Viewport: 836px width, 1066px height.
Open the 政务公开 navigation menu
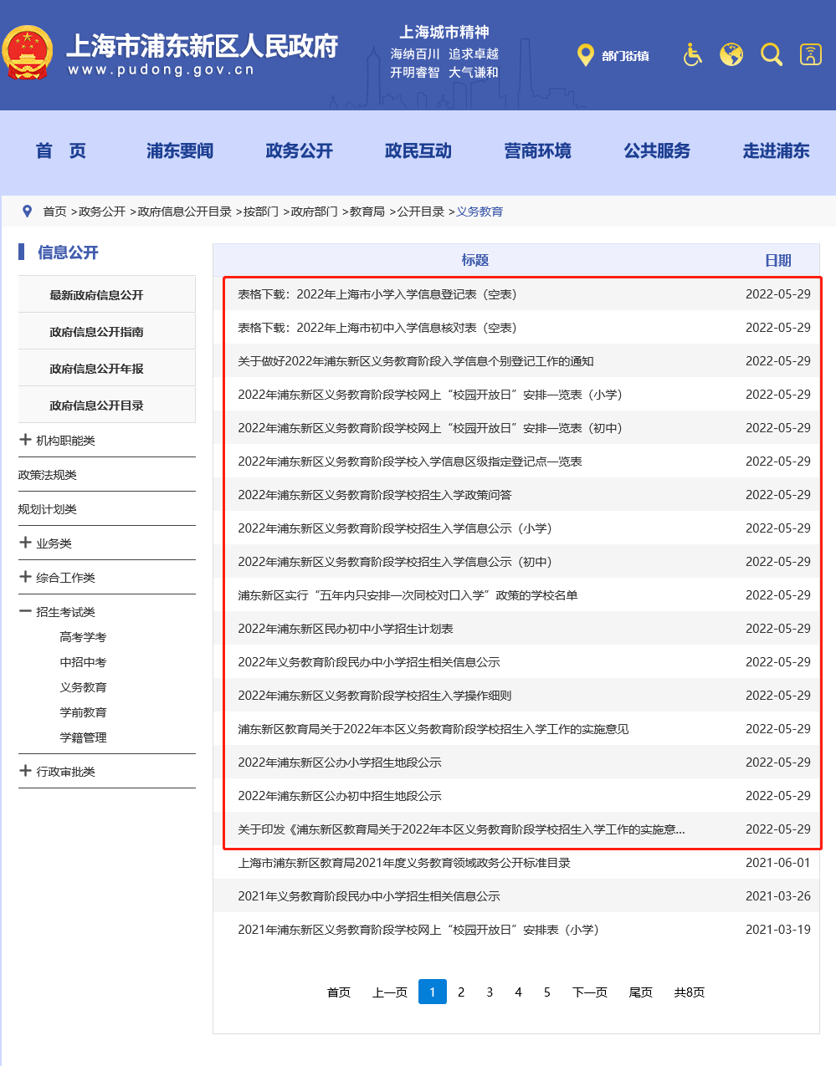[x=298, y=151]
